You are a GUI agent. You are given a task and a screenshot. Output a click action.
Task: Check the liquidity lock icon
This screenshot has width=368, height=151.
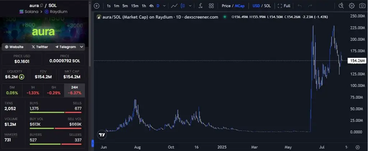pos(21,77)
